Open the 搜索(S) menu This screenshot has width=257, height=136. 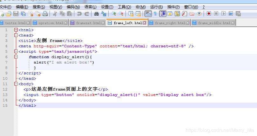click(39, 7)
